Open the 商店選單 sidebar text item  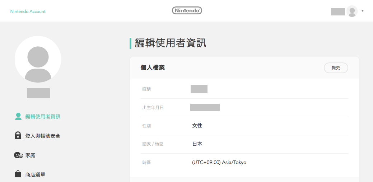pos(35,175)
